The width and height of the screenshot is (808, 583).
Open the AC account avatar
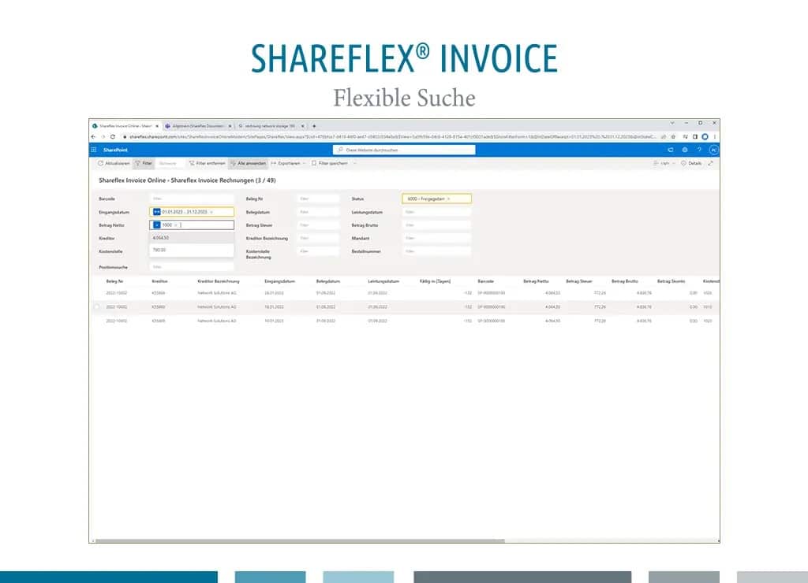point(714,150)
